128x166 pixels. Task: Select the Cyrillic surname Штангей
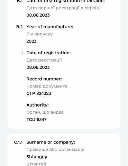coord(36,164)
